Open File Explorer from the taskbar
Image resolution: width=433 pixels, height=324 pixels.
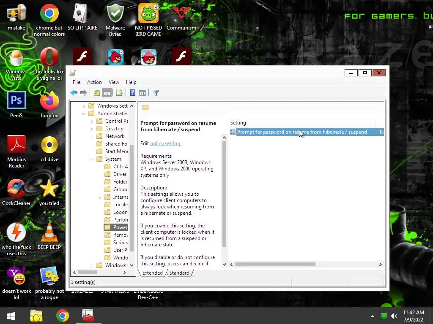point(36,316)
